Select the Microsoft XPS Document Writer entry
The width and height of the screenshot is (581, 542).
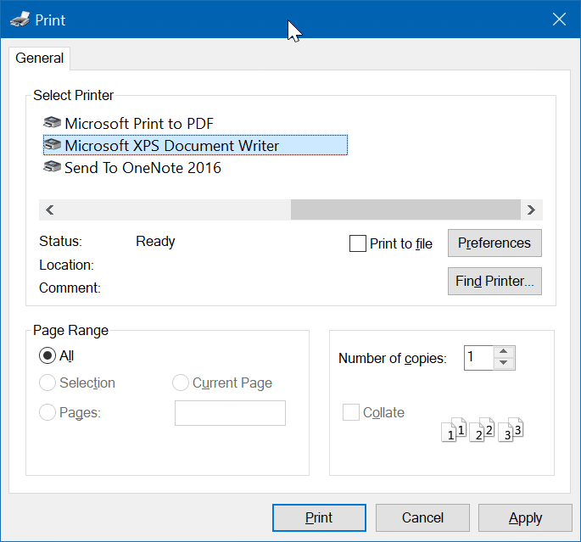tap(195, 145)
